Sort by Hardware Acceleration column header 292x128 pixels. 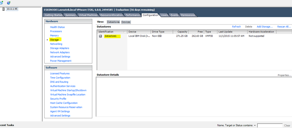coord(262,32)
